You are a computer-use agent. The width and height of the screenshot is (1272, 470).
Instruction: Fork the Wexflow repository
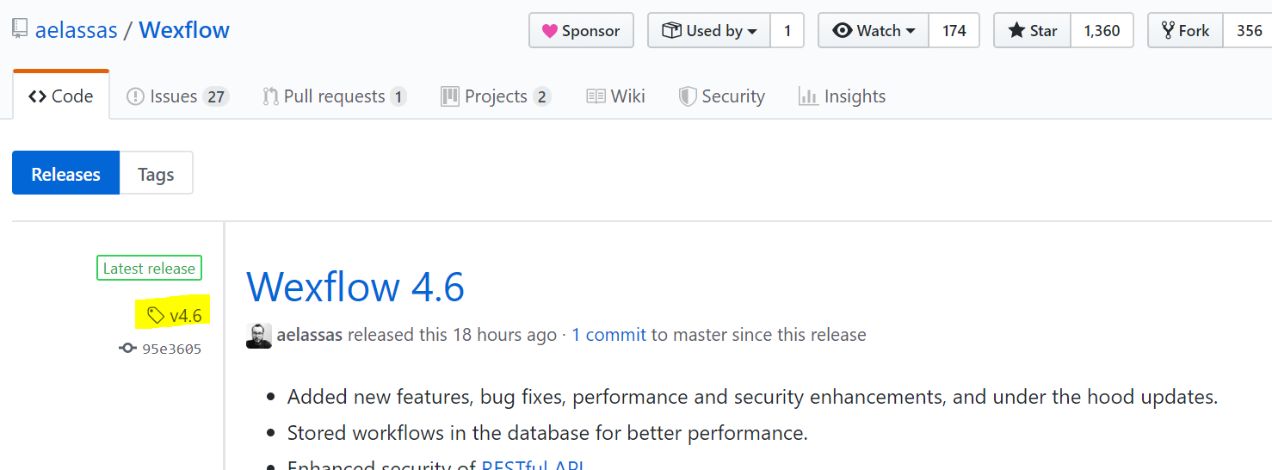[x=1185, y=31]
